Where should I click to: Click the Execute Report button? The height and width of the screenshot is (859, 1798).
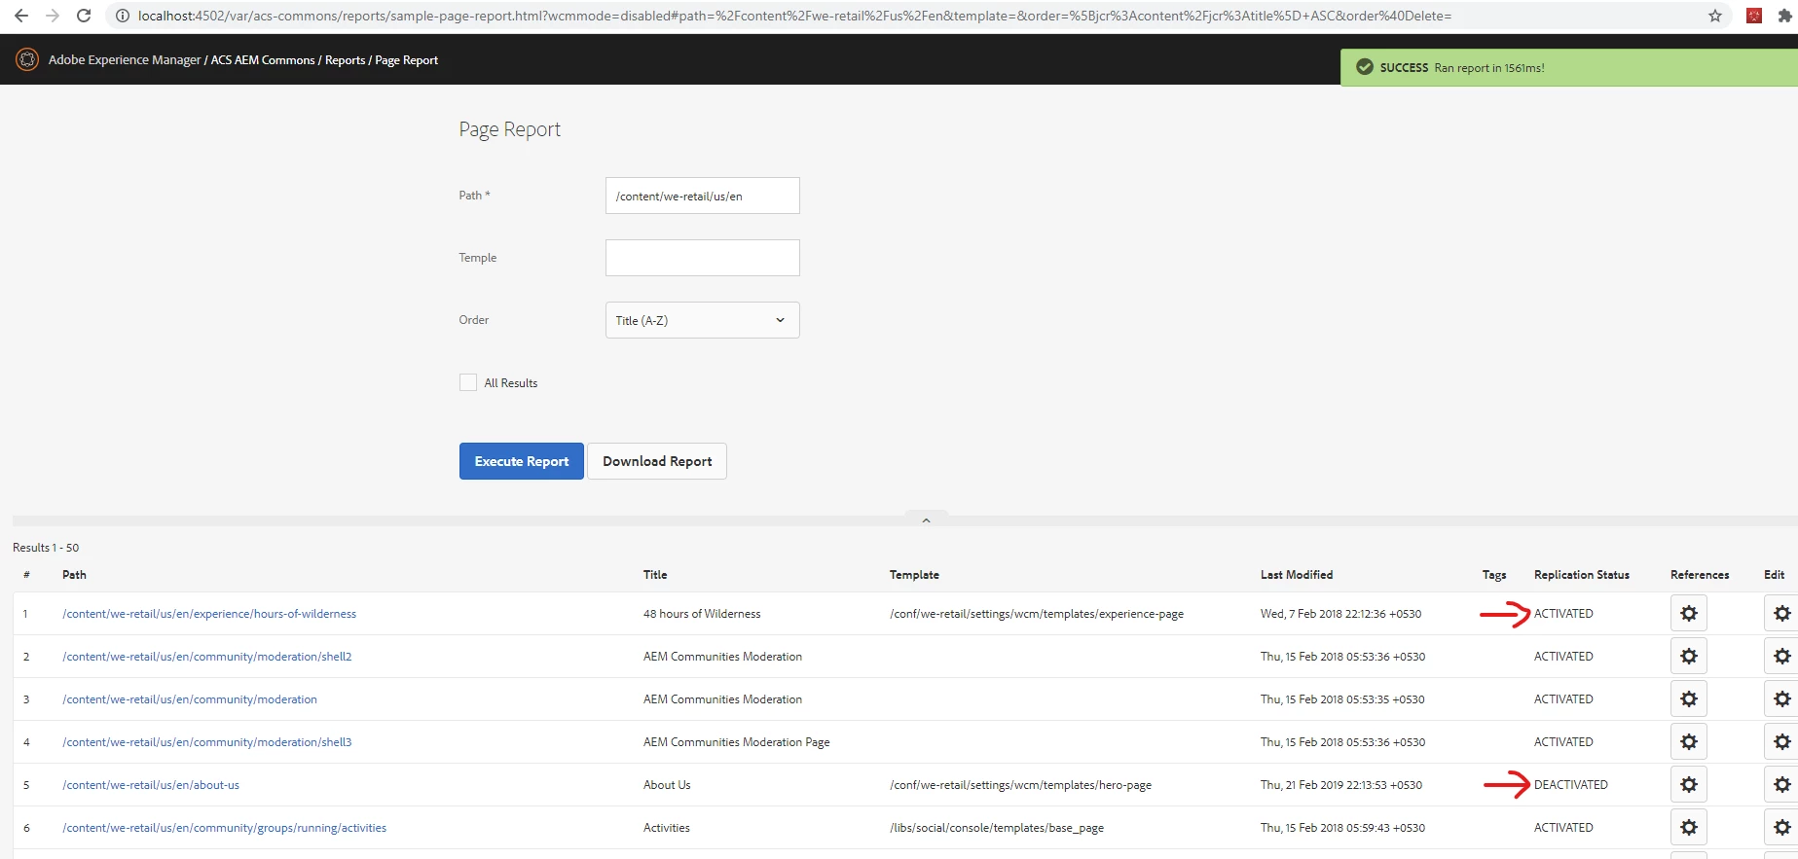pos(522,461)
